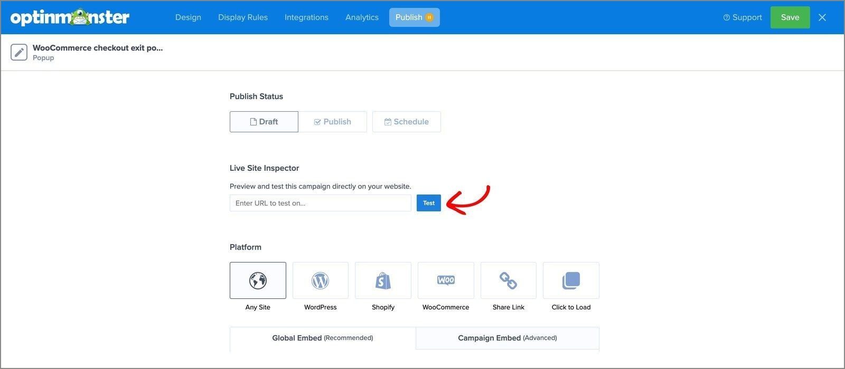The height and width of the screenshot is (369, 845).
Task: Set publish status to Schedule
Action: tap(407, 122)
